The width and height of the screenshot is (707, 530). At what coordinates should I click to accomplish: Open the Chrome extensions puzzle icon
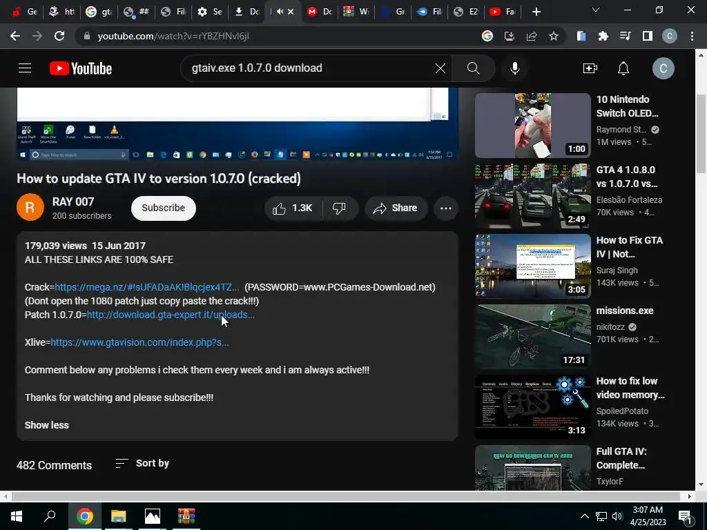[603, 36]
